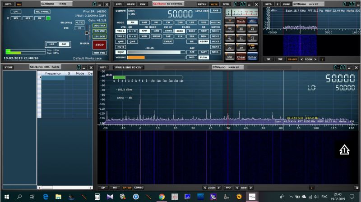Open SR (MHz) sample rate box
This screenshot has height=202, width=361.
80,22
